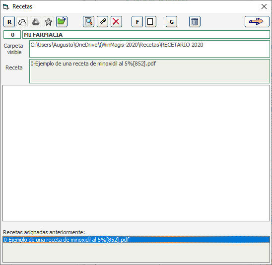Open the green folder icon
Image resolution: width=272 pixels, height=265 pixels.
(62, 22)
